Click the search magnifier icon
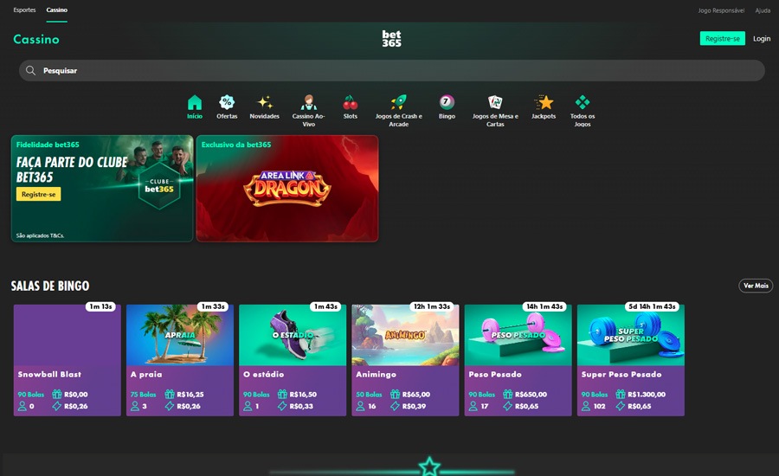The height and width of the screenshot is (476, 779). 31,71
